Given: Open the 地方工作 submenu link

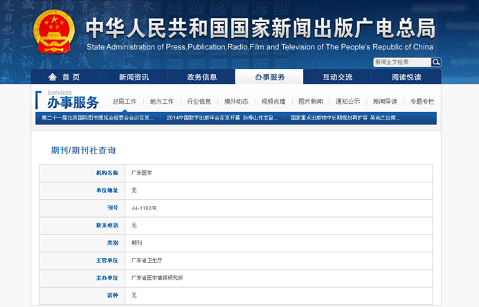Looking at the screenshot, I should point(162,102).
